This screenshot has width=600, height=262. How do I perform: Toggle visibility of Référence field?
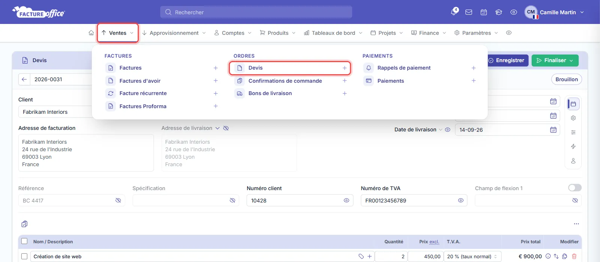[118, 201]
